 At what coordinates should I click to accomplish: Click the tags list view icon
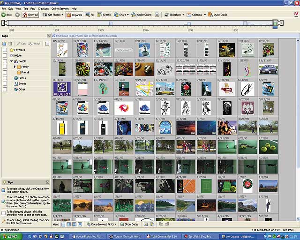47,44
